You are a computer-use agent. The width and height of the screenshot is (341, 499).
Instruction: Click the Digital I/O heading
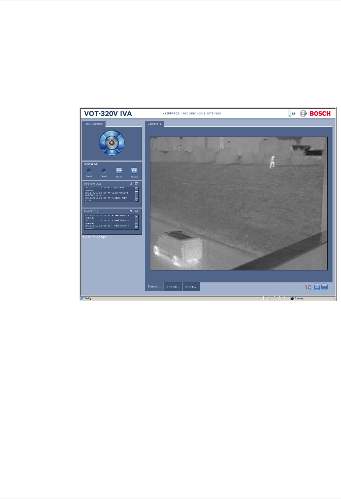coord(91,164)
